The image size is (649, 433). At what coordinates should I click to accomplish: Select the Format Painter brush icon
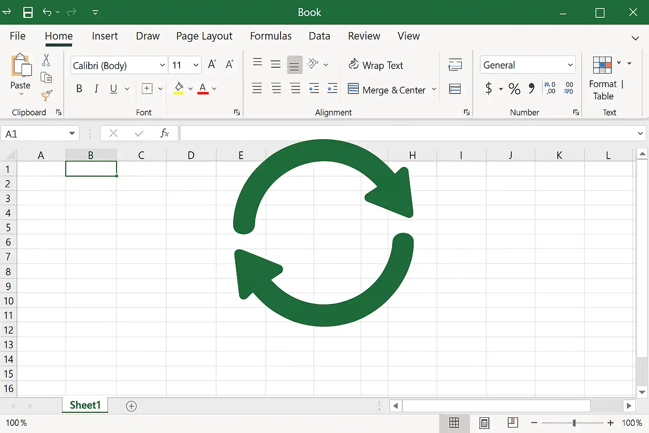[x=46, y=96]
